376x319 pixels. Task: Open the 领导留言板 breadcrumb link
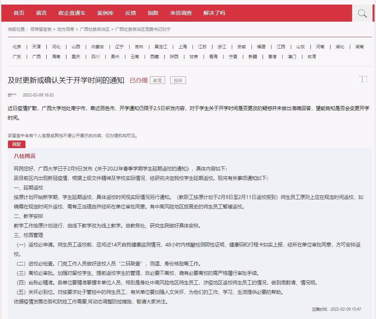[41, 29]
